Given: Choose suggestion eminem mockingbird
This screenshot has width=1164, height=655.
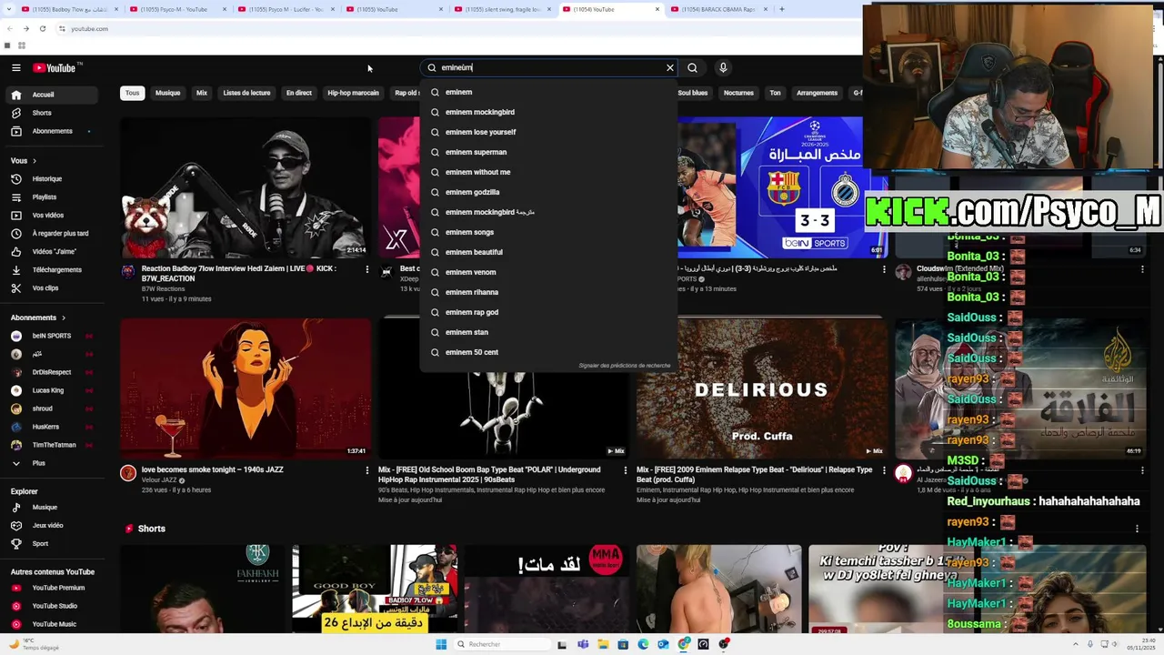Looking at the screenshot, I should 548,112.
